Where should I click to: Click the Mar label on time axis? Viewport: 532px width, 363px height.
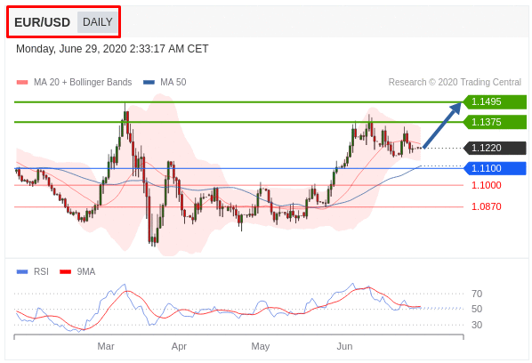106,346
